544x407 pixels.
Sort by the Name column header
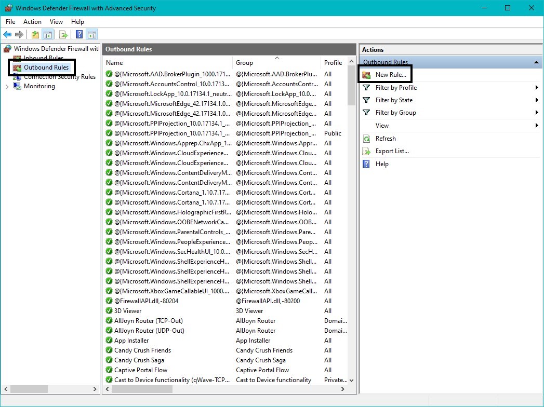[168, 63]
